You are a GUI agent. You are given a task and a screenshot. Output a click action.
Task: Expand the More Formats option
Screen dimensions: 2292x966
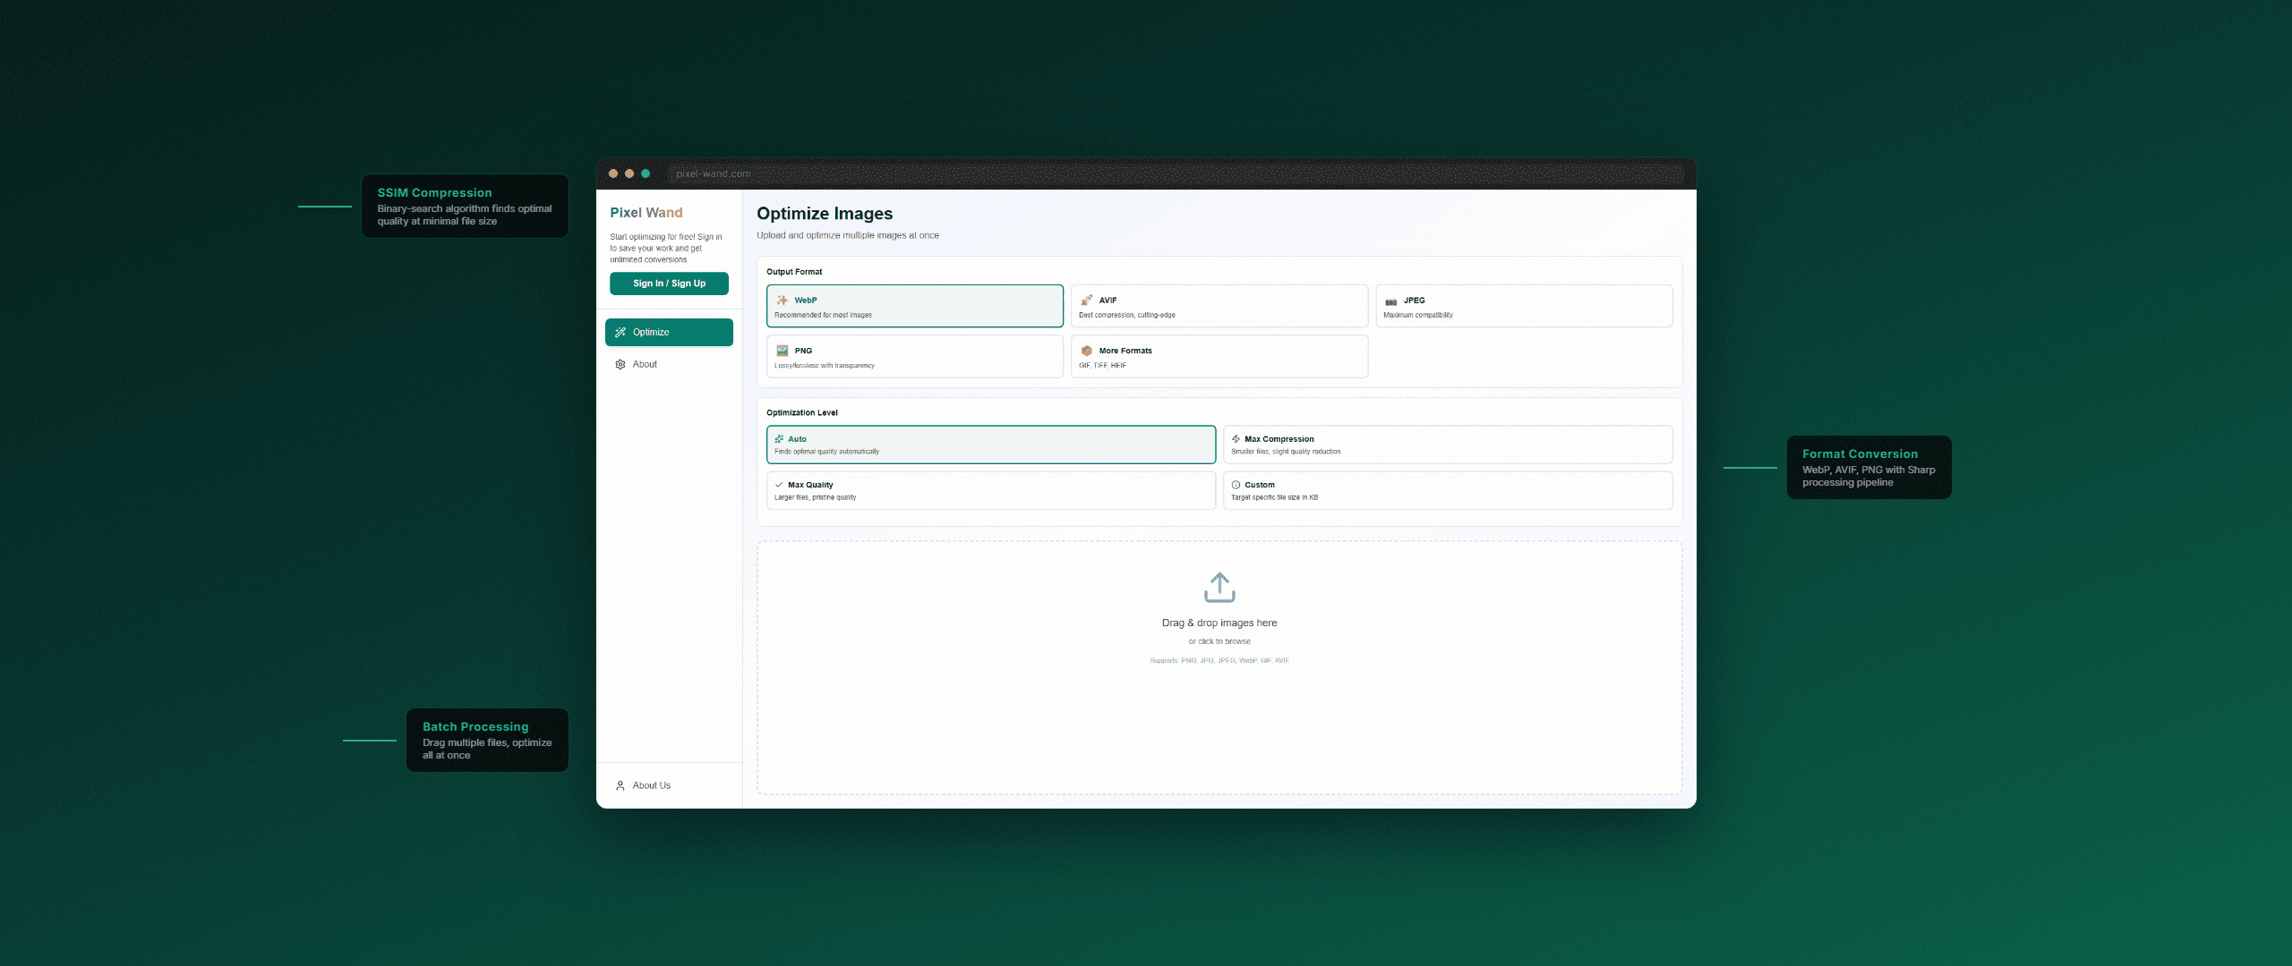coord(1219,357)
